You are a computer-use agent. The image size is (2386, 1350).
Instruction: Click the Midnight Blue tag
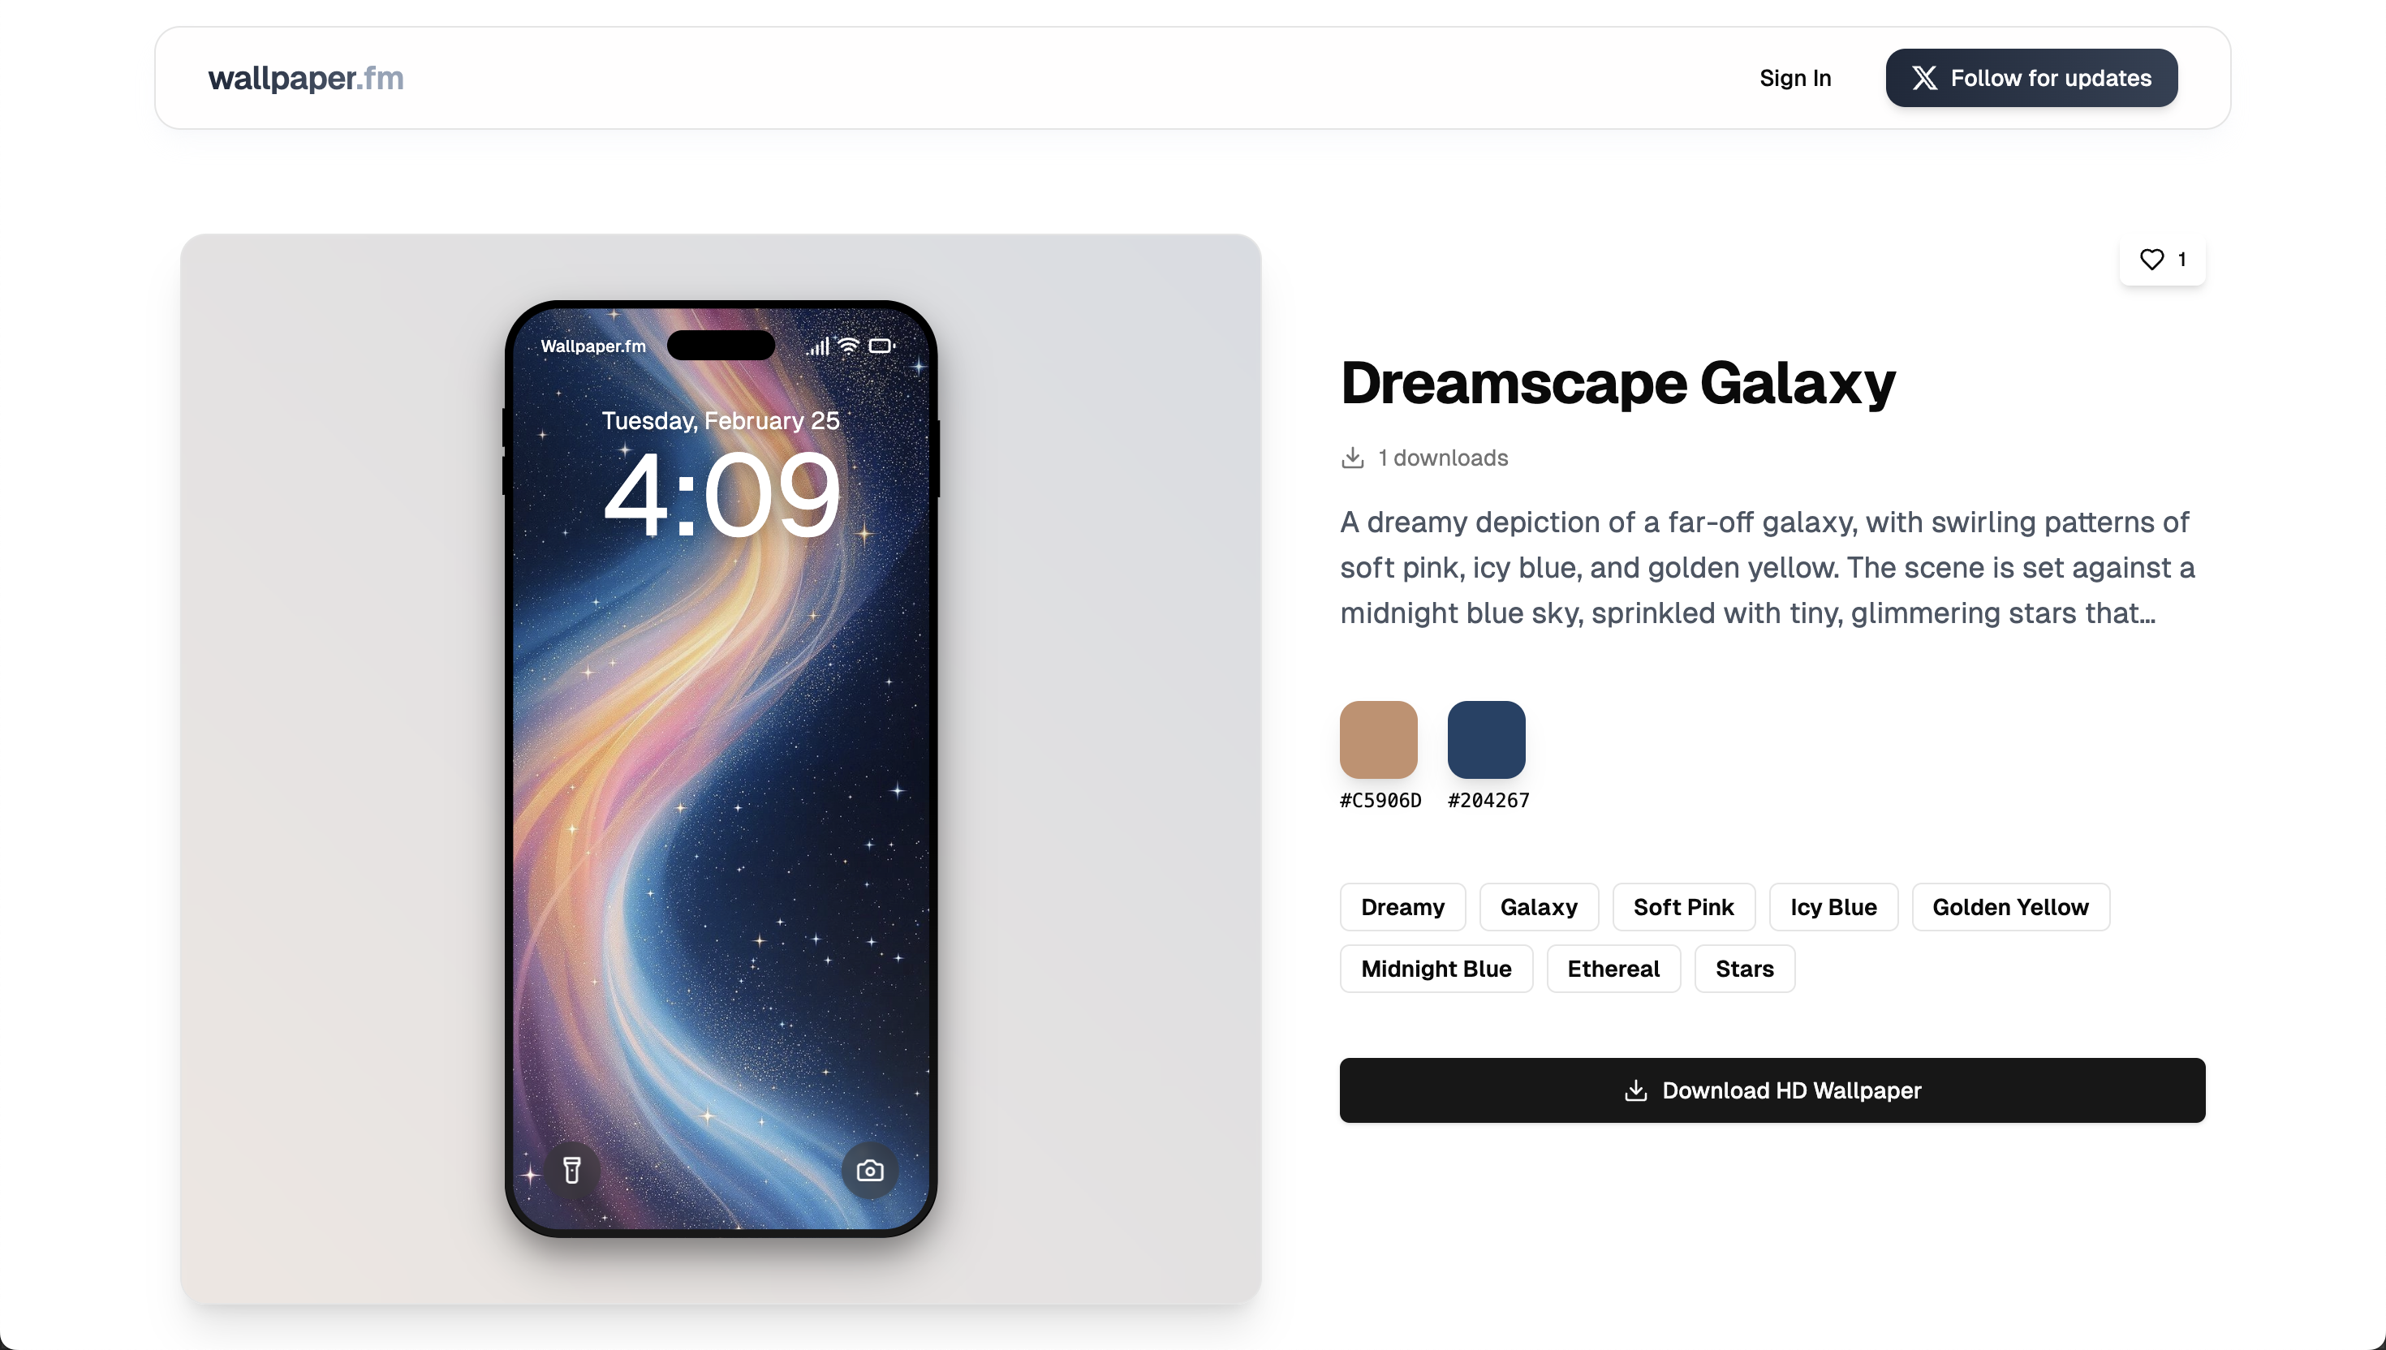1436,969
